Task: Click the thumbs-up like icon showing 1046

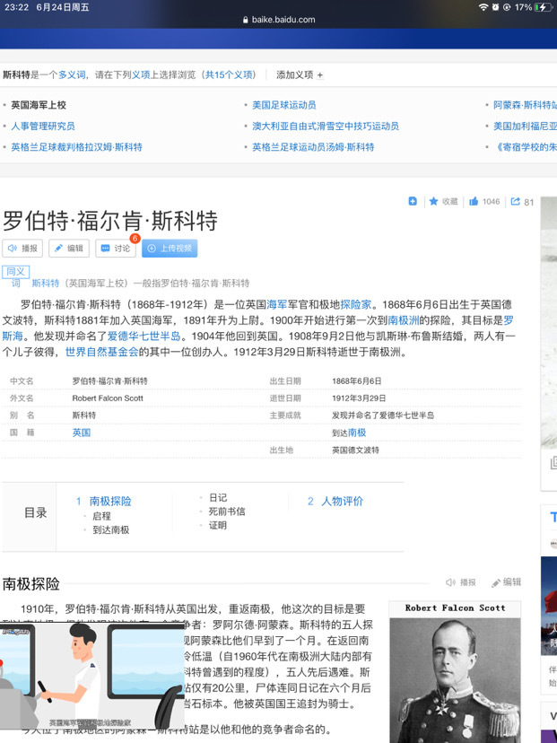Action: coord(474,201)
